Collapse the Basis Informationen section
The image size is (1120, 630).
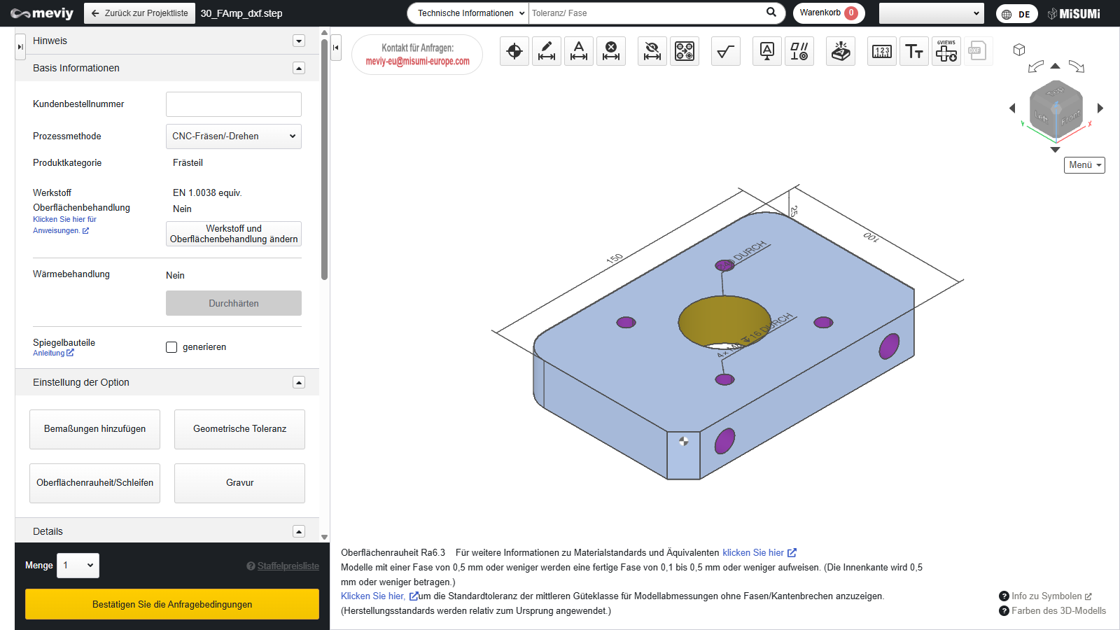click(x=299, y=68)
